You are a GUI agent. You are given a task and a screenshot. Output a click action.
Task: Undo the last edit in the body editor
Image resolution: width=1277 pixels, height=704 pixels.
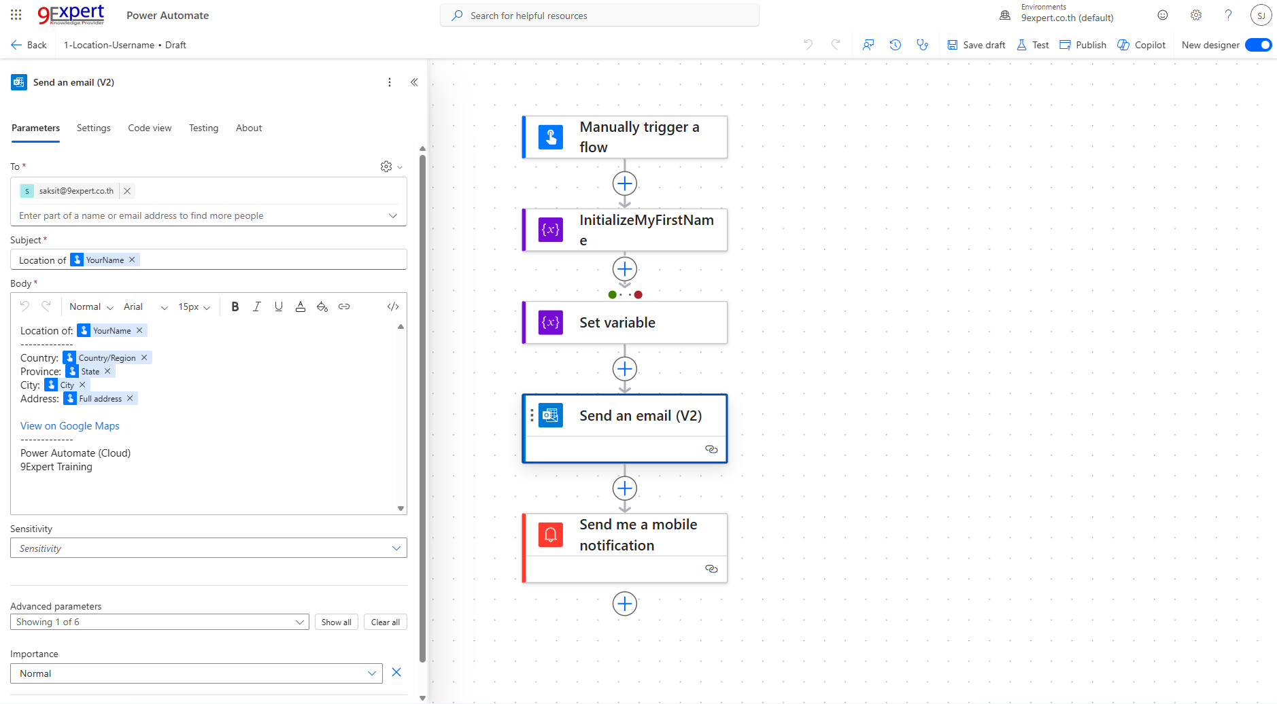[25, 306]
